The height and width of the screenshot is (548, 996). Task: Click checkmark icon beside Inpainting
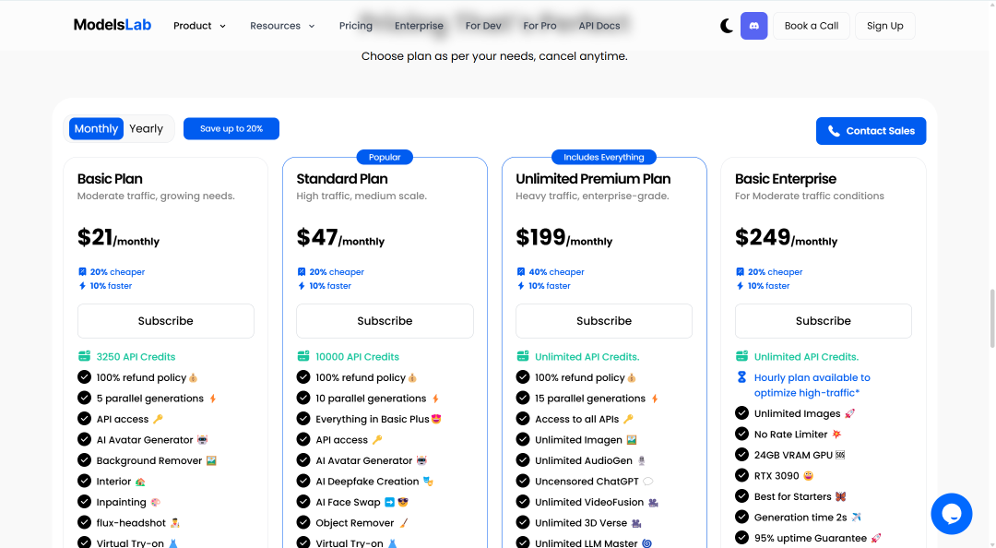click(85, 502)
